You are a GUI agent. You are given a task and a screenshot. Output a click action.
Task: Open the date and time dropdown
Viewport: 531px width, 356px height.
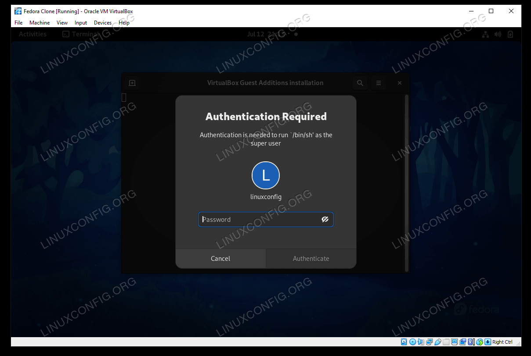266,34
